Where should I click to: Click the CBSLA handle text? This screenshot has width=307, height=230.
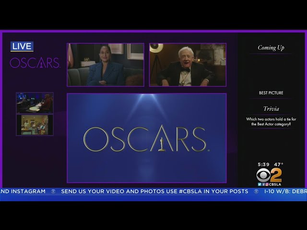[275, 184]
